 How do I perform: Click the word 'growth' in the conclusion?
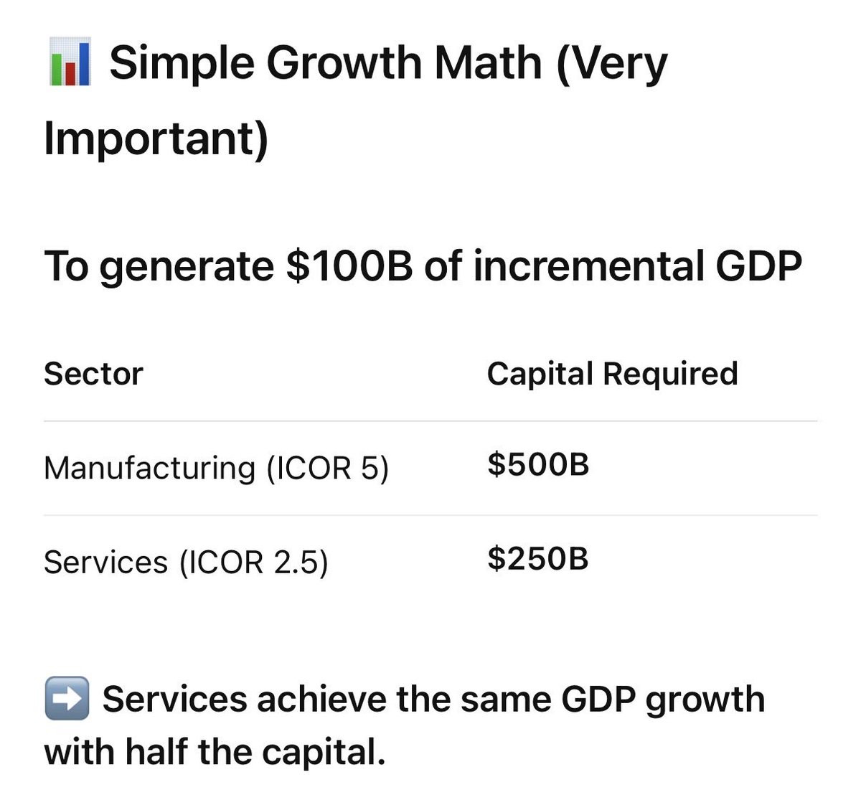[x=705, y=700]
